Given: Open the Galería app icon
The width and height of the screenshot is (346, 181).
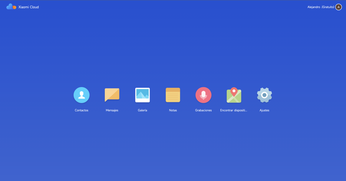Looking at the screenshot, I should 142,95.
